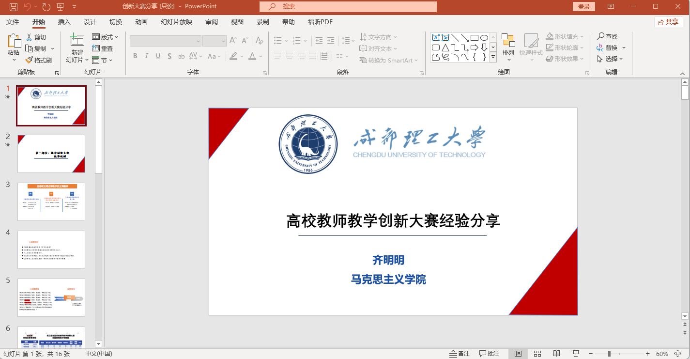The width and height of the screenshot is (690, 359).
Task: Toggle Comments (批注) pane in status bar
Action: [x=489, y=354]
